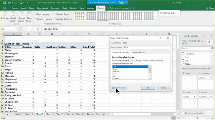Open the Show Values As tab
Screen dimensions: 215x120
138,52
